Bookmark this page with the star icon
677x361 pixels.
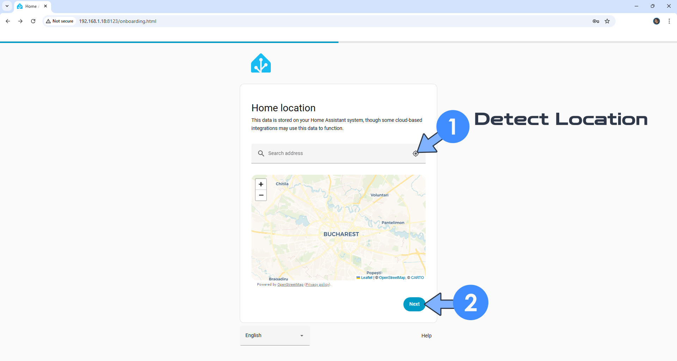(607, 21)
